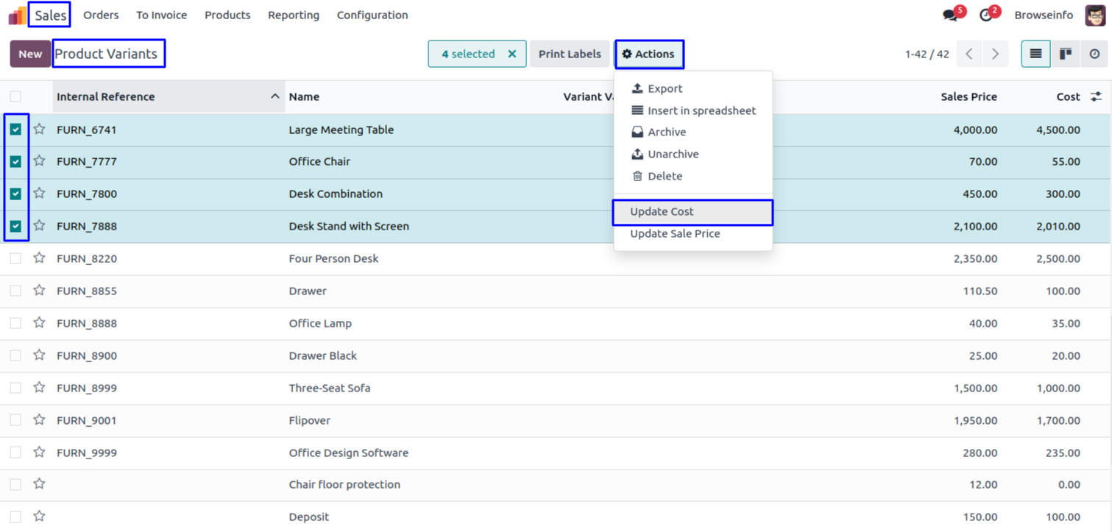Choose Update Cost from Actions menu
The width and height of the screenshot is (1112, 532).
click(x=662, y=212)
